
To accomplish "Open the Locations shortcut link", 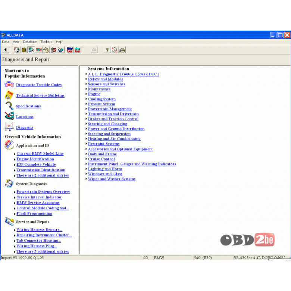I will click(25, 117).
